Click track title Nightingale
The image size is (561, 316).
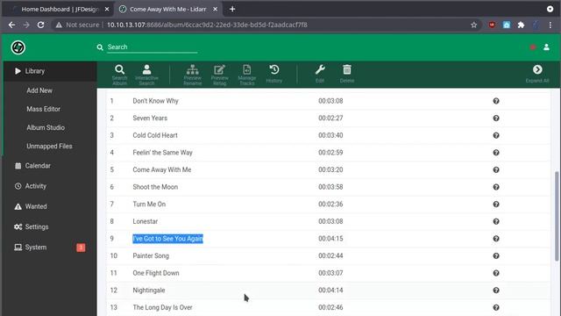pyautogui.click(x=149, y=291)
